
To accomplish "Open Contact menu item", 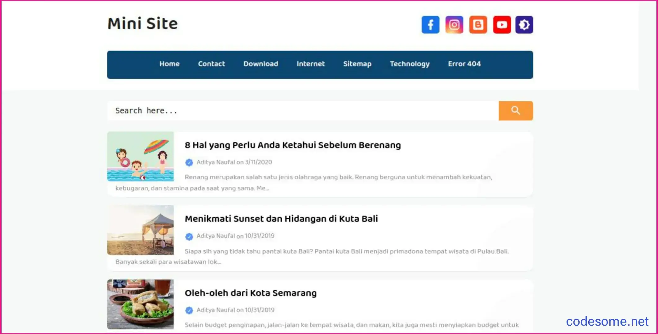I will 211,64.
